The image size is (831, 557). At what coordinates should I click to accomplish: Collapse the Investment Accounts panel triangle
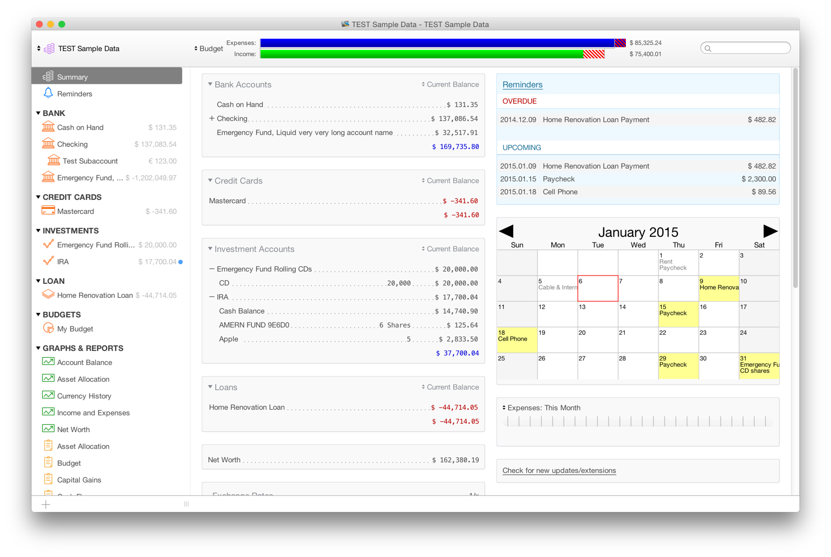pyautogui.click(x=210, y=249)
